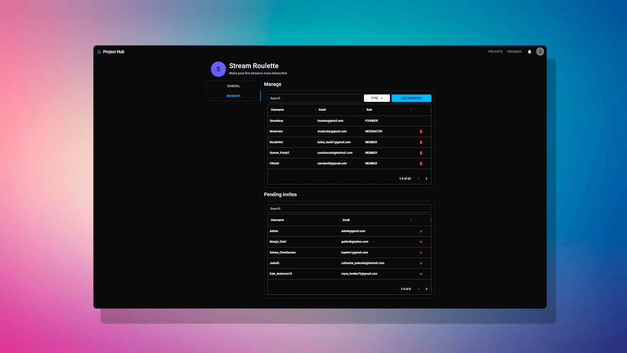Cancel the Selena_Christiansen pending invite
Image resolution: width=627 pixels, height=353 pixels.
pyautogui.click(x=421, y=253)
